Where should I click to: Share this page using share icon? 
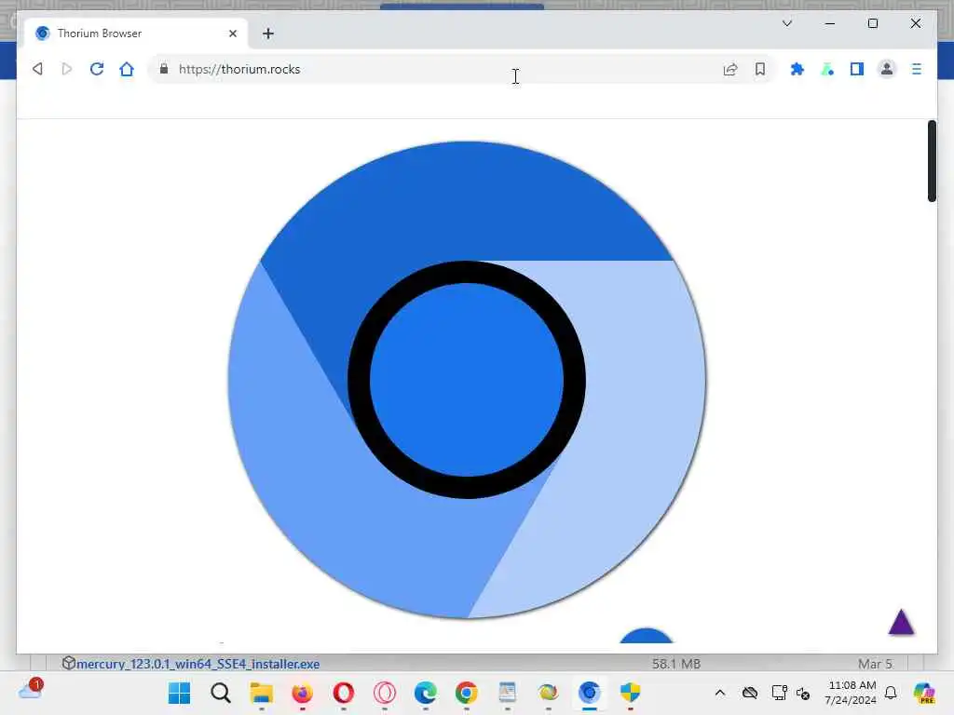(x=730, y=69)
